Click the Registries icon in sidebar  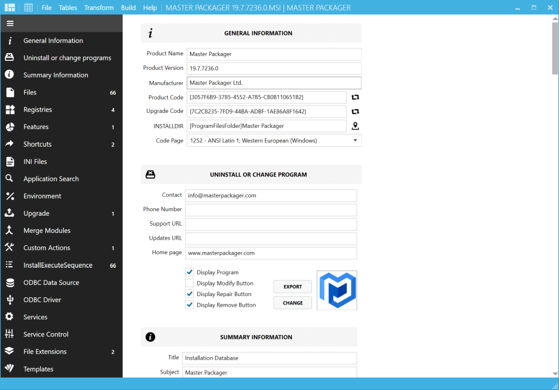click(10, 110)
